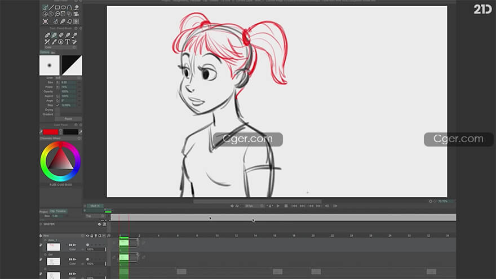Adjust the Girl layer's opacity slider
Viewport: 496px width, 279px height.
pyautogui.click(x=95, y=264)
